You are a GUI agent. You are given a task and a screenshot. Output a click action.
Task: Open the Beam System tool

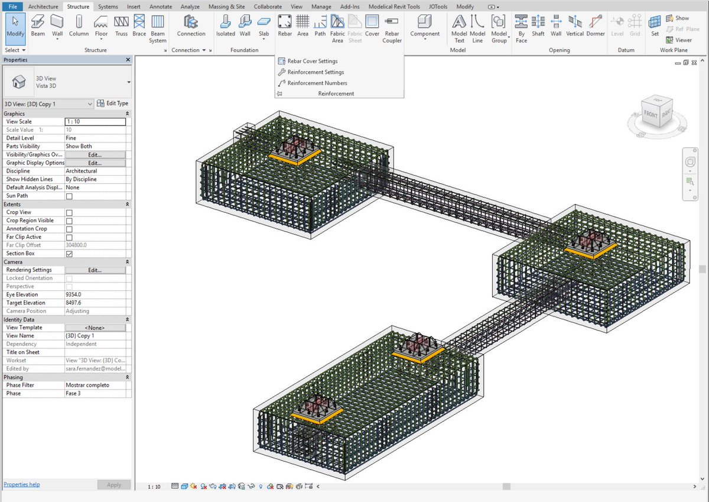[158, 28]
